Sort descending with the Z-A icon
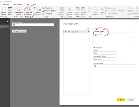Viewport: 139px width, 107px height. click(x=89, y=11)
